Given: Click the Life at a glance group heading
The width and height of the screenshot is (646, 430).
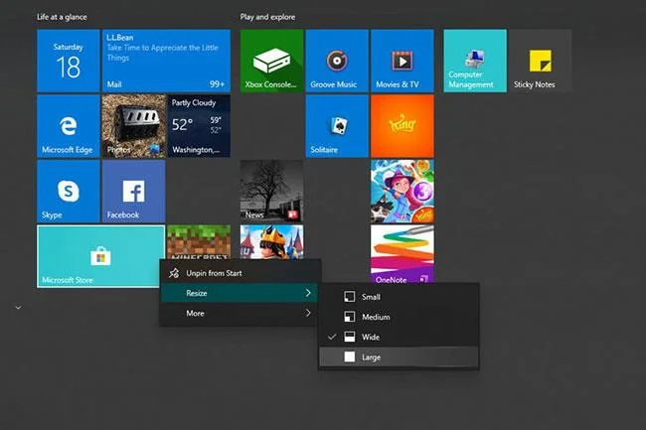Looking at the screenshot, I should 62,17.
